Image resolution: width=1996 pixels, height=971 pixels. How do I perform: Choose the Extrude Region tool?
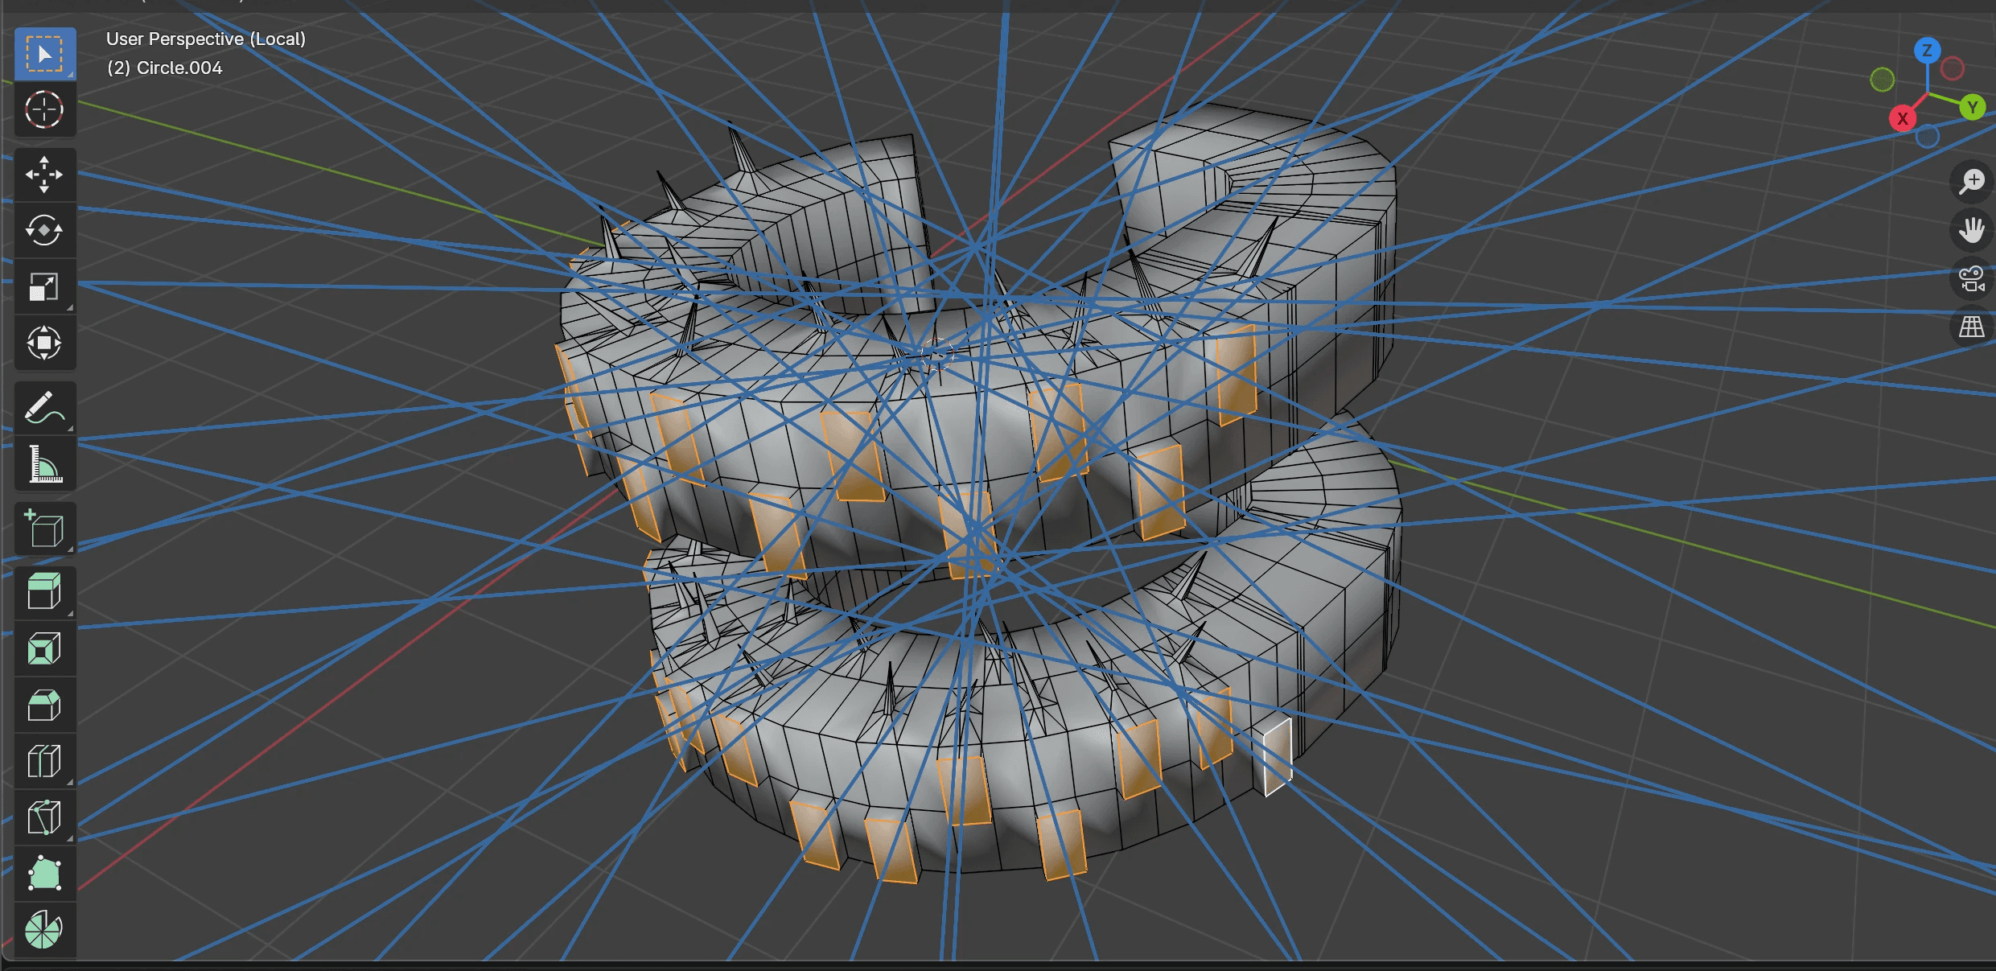coord(44,593)
